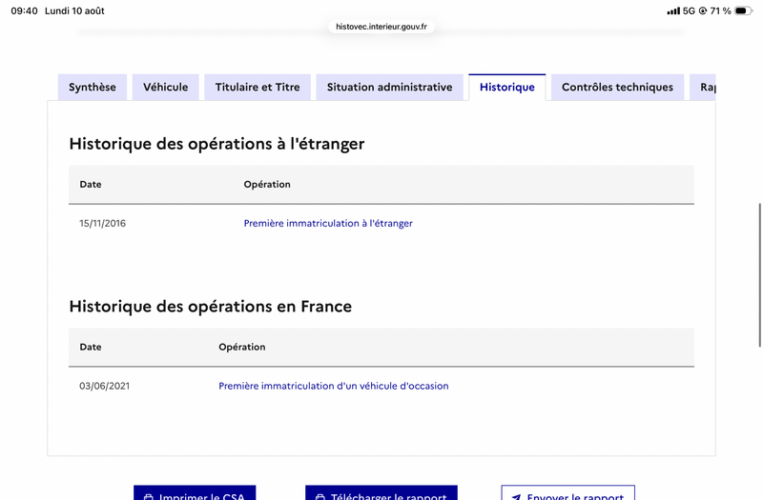
Task: Open the Contrôles techniques tab
Action: pos(617,88)
